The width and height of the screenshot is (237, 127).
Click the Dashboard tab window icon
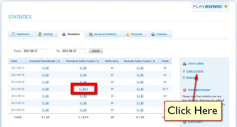pyautogui.click(x=13, y=34)
